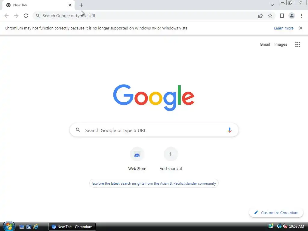Click the 10:59 AM taskbar clock

click(x=297, y=226)
